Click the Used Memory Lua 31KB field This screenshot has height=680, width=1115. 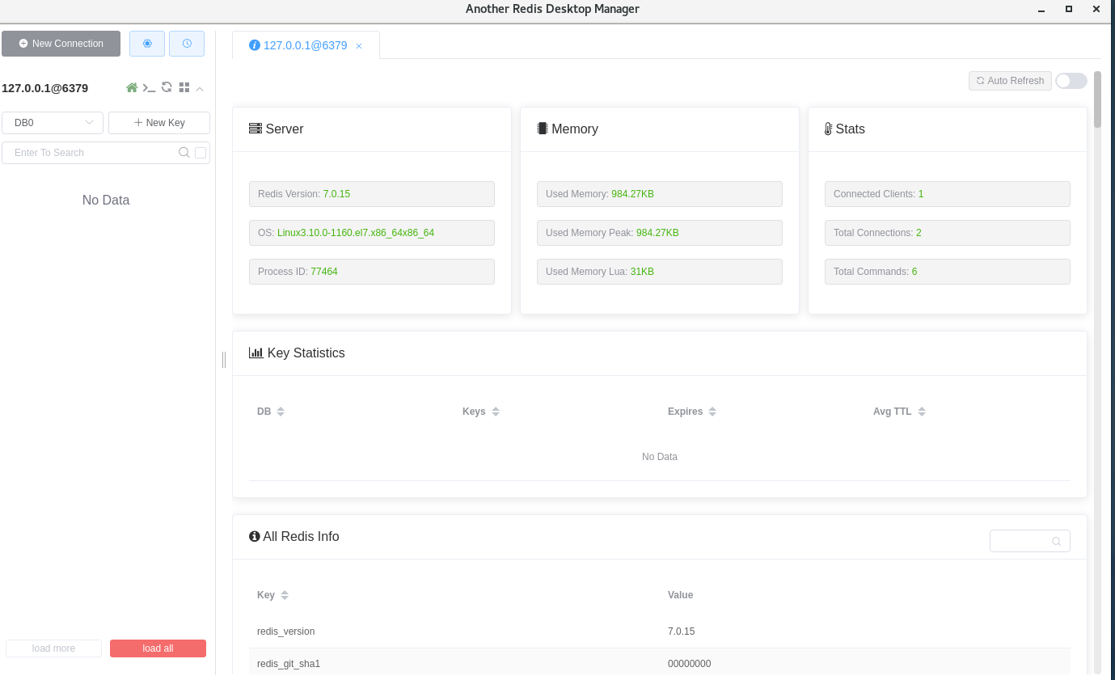(660, 272)
